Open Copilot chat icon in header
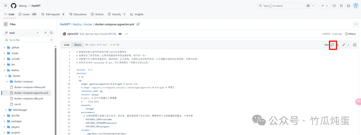Screen dimensions: 361x135 pyautogui.click(x=308, y=6)
